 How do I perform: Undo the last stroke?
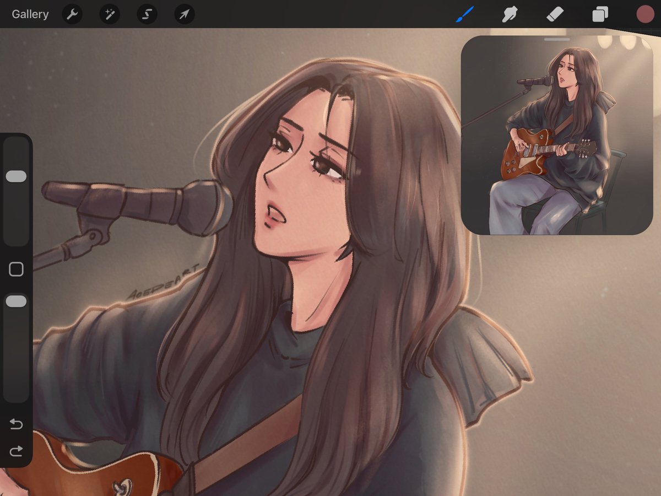(16, 424)
